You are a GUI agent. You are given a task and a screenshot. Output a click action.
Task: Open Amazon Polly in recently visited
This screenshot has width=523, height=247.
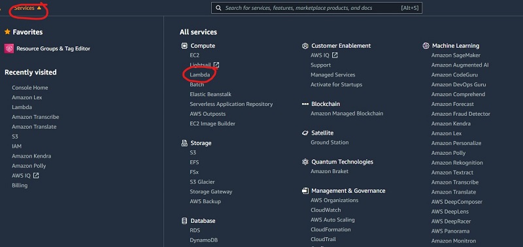(29, 166)
